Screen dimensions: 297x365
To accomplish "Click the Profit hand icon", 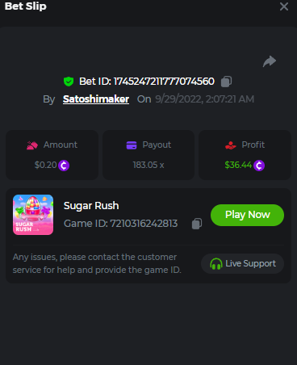I will click(231, 145).
